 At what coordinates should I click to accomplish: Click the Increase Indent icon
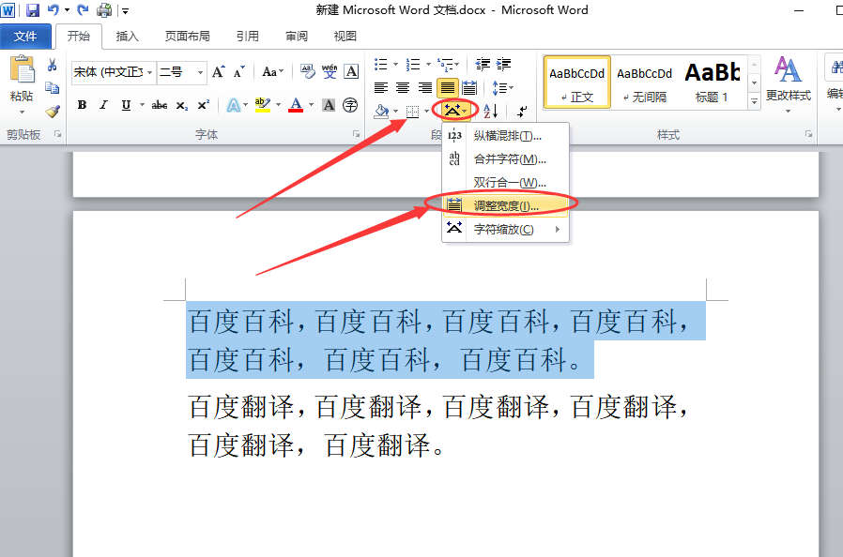coord(503,65)
